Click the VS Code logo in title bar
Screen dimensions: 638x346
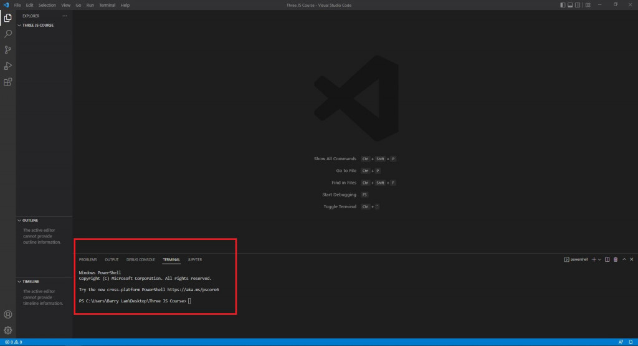click(6, 5)
